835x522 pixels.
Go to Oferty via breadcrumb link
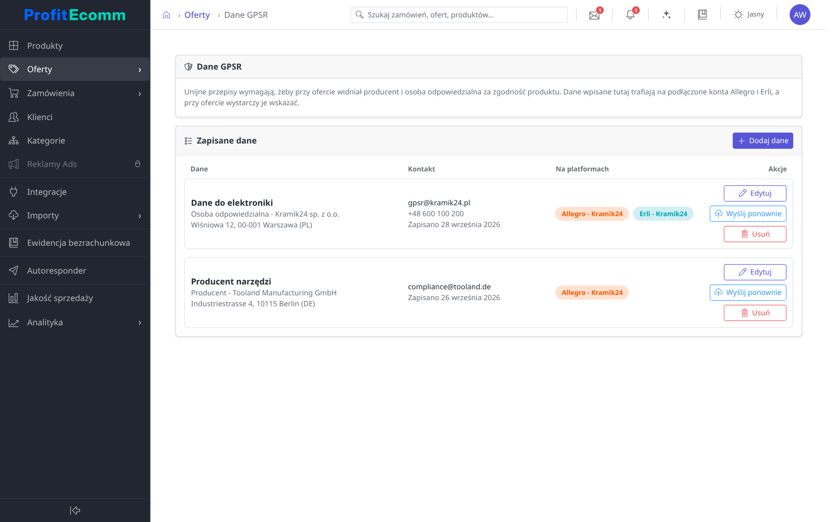(197, 15)
